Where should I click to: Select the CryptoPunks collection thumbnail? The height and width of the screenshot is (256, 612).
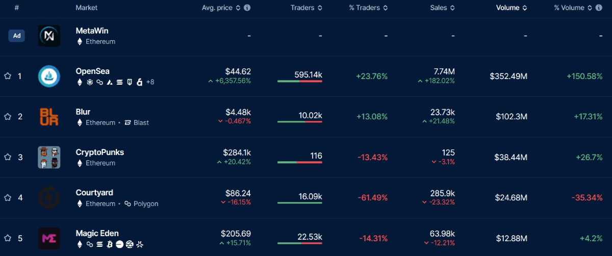49,157
